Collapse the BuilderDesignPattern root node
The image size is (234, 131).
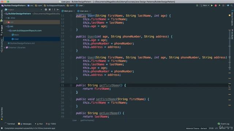pyautogui.click(x=4, y=14)
